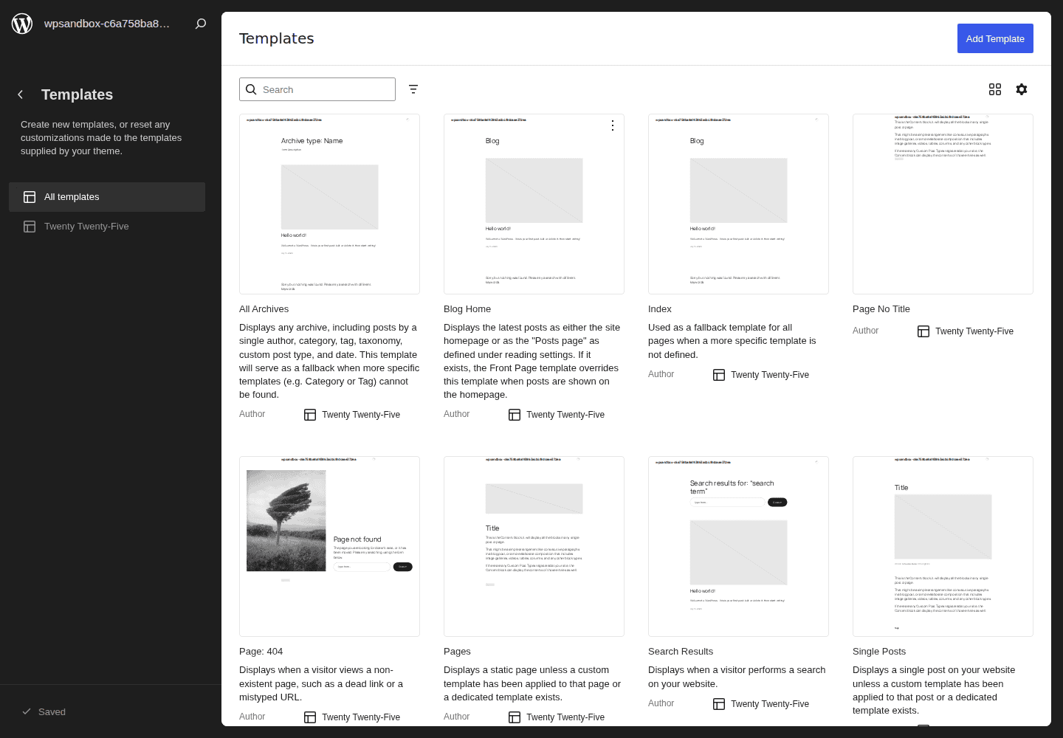Open site title wpsandbox link
The image size is (1063, 738).
tap(107, 24)
